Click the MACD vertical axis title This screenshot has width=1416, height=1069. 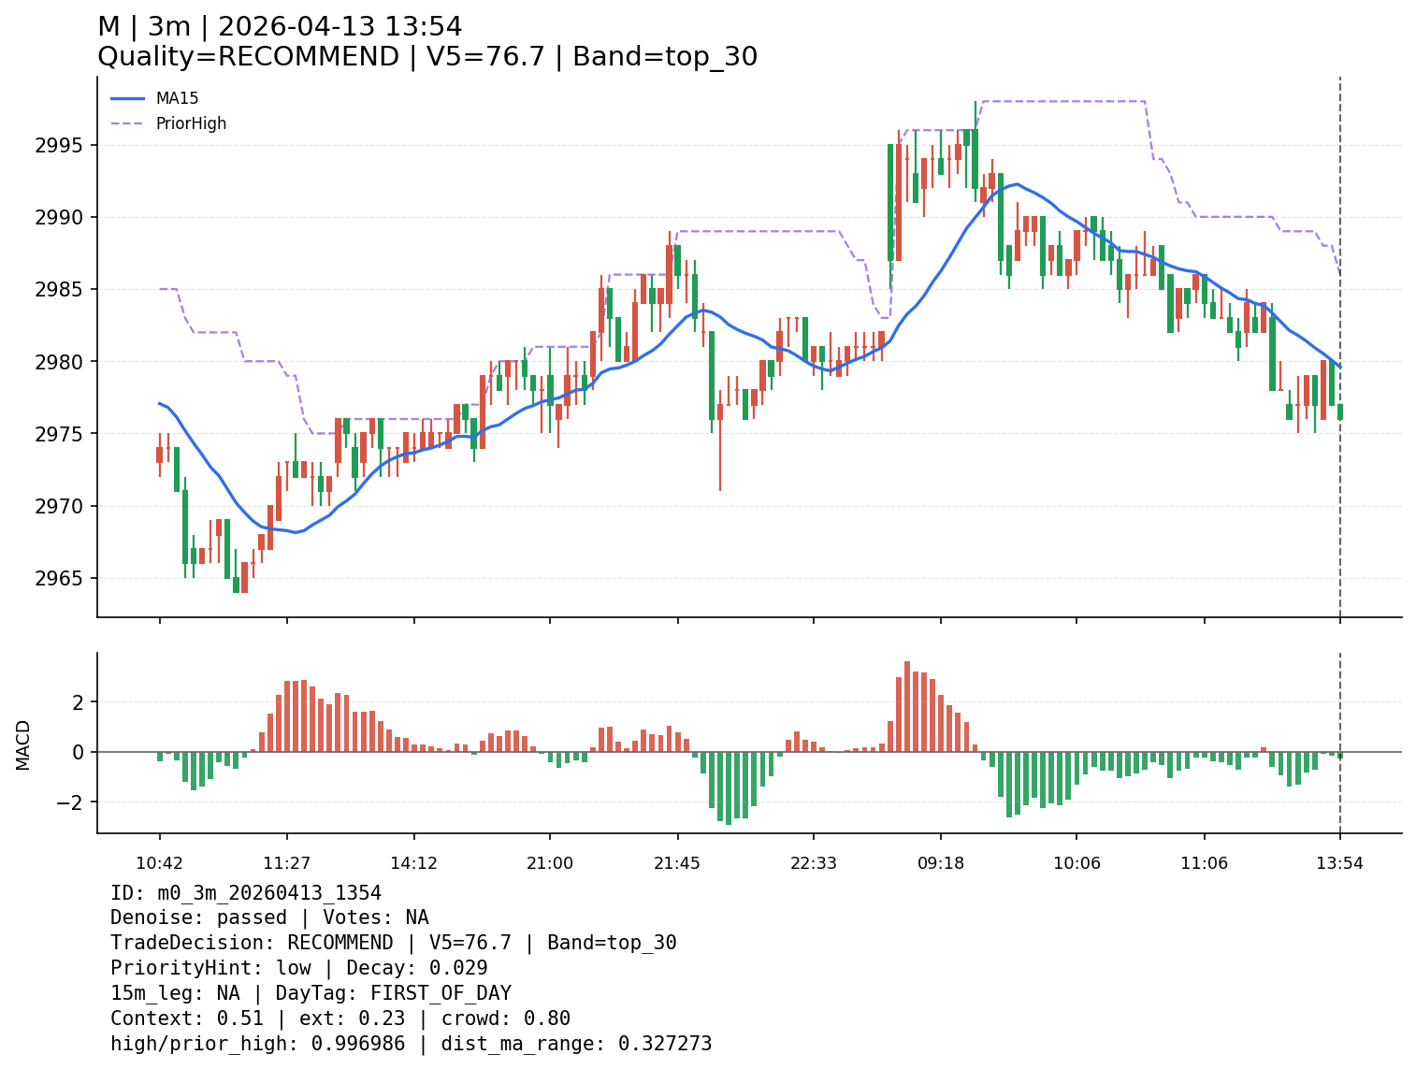23,744
